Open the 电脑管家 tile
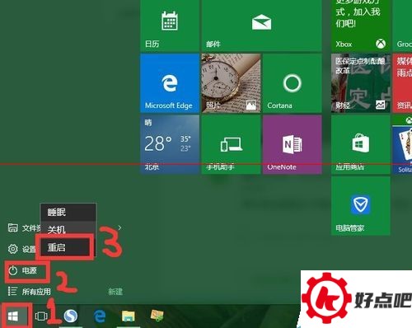 [361, 206]
